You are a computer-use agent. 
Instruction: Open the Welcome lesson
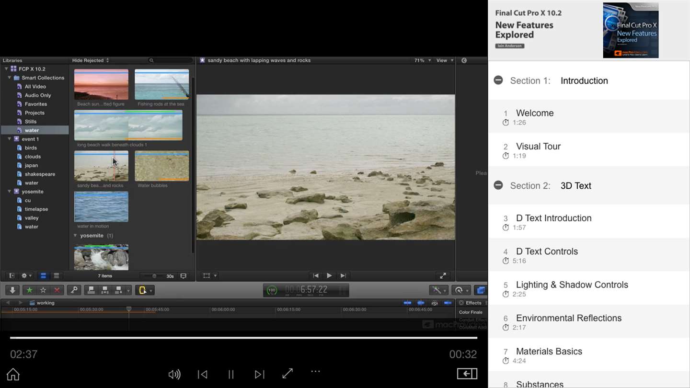[x=535, y=114]
